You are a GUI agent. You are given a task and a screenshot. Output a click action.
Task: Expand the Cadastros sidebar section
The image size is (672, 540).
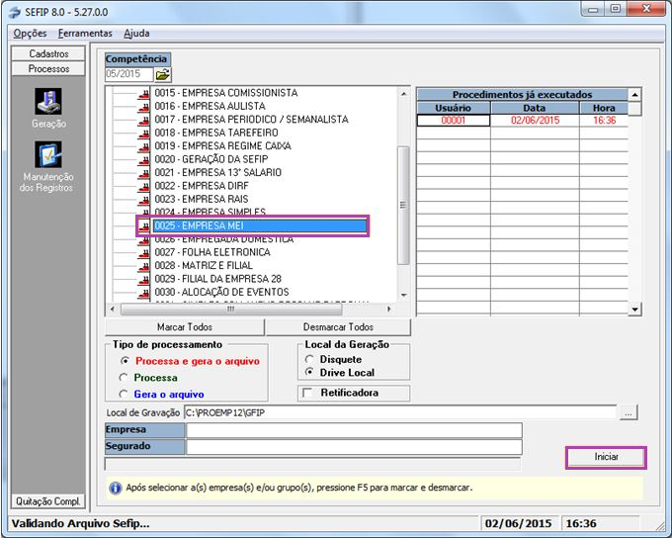point(48,53)
